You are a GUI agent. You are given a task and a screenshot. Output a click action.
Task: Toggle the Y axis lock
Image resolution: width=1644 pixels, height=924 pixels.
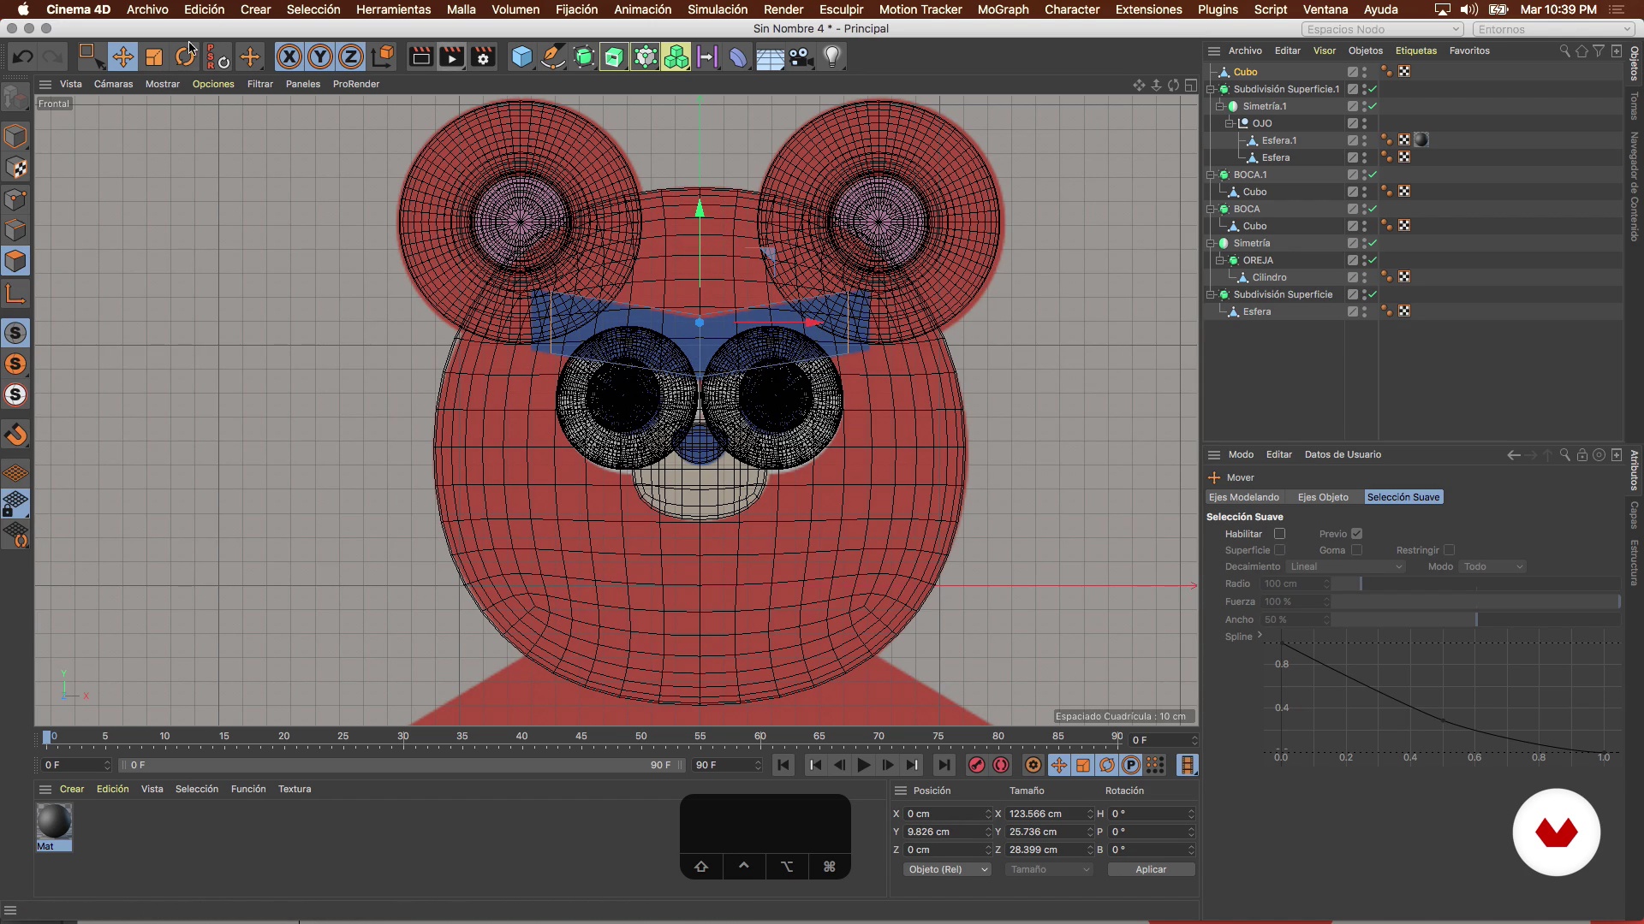[320, 57]
